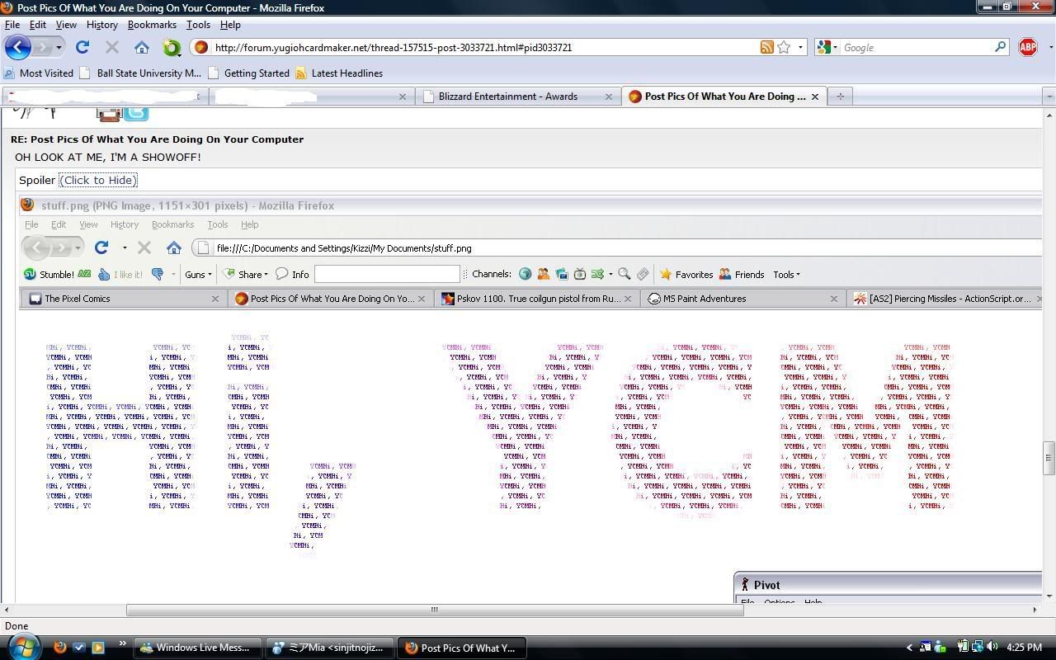Open Firefox from the quick launch icon
1056x660 pixels.
tap(60, 648)
